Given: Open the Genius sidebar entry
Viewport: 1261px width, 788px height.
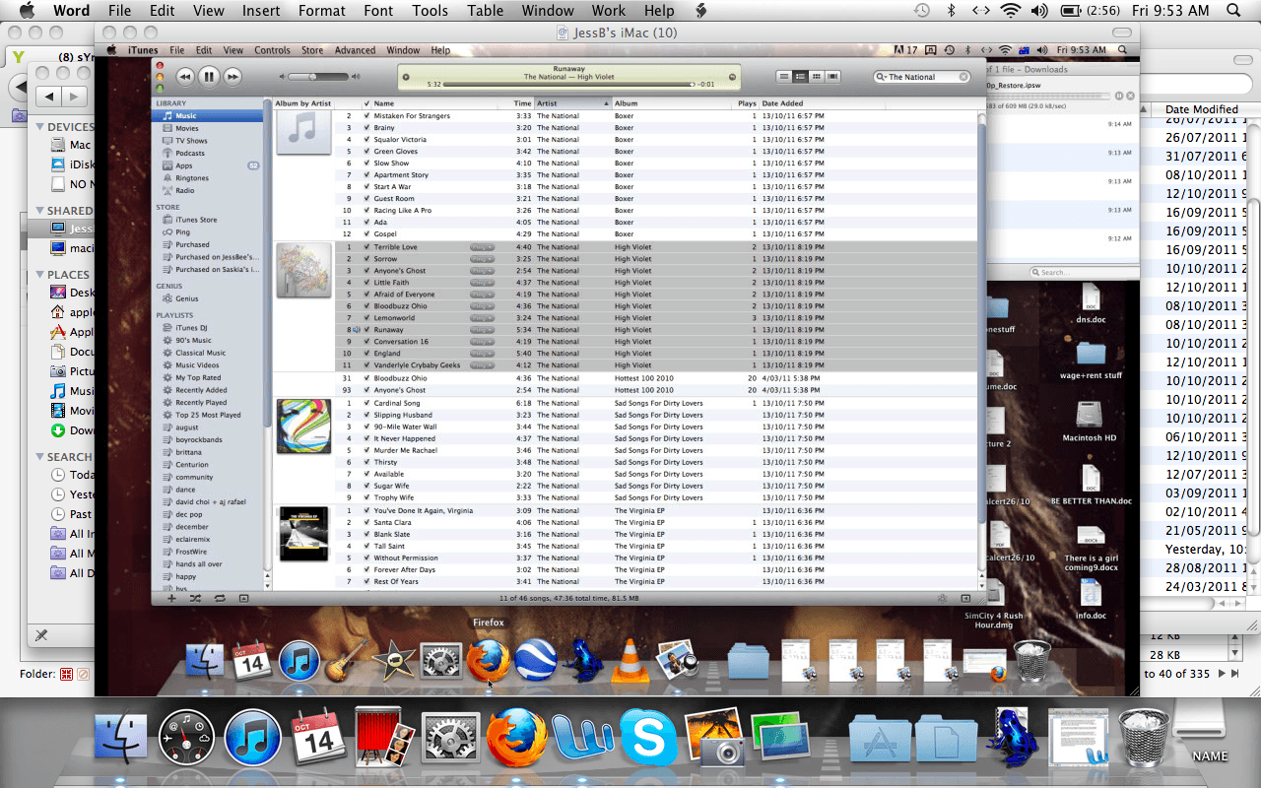Looking at the screenshot, I should tap(207, 298).
